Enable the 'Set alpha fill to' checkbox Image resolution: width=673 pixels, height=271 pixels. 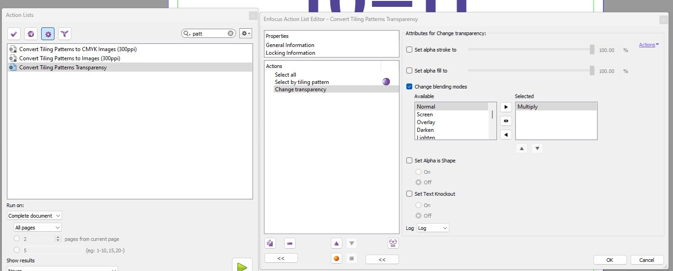[409, 71]
